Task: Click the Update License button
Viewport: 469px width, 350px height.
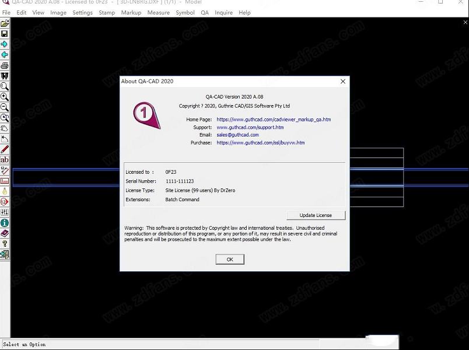Action: tap(316, 215)
